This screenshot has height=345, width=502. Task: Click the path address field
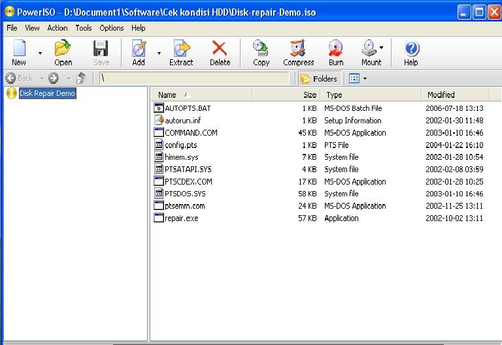[x=194, y=78]
